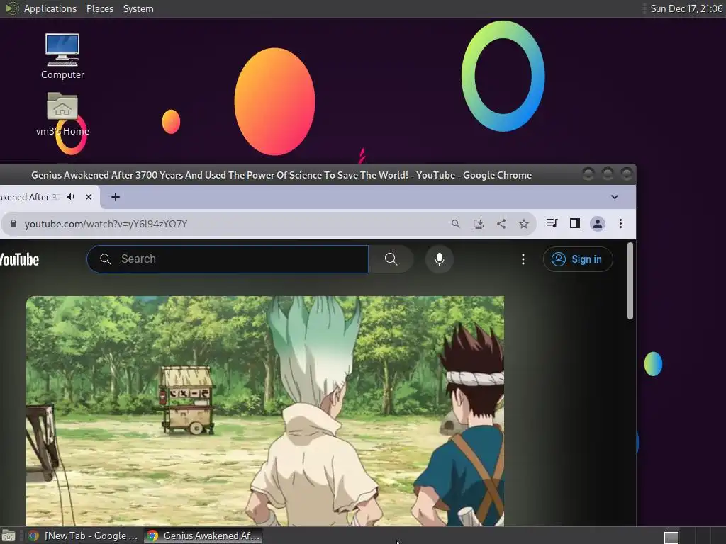Open vm3's Home folder icon
The height and width of the screenshot is (544, 726).
pos(62,114)
